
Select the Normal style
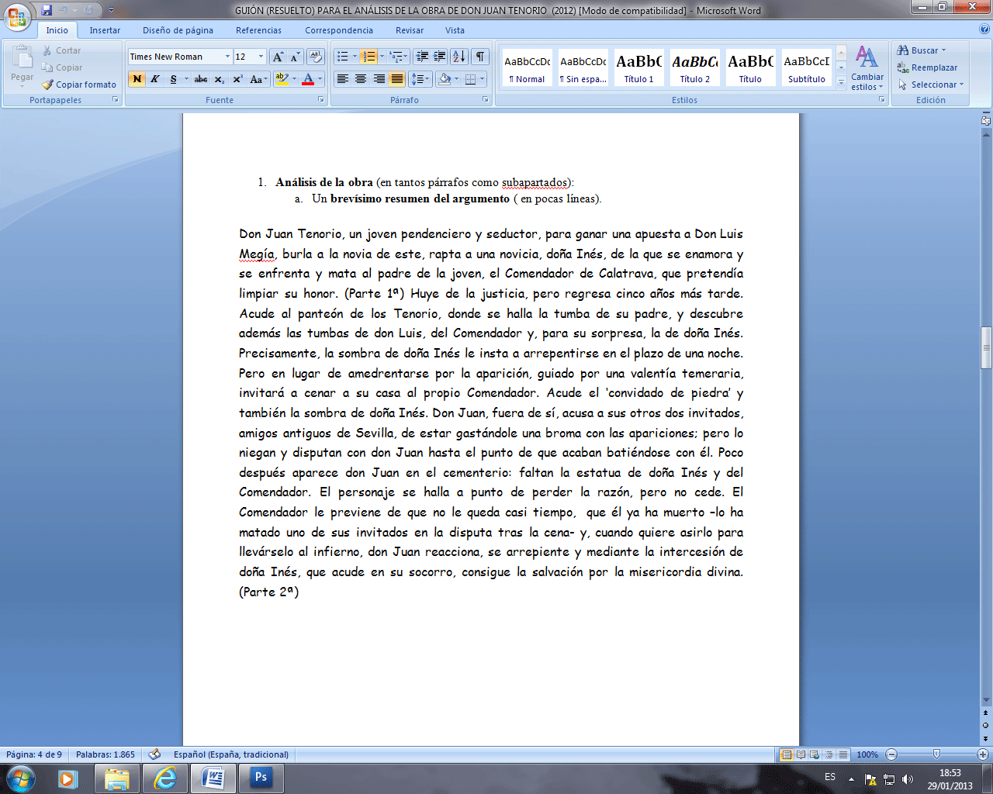(x=528, y=68)
